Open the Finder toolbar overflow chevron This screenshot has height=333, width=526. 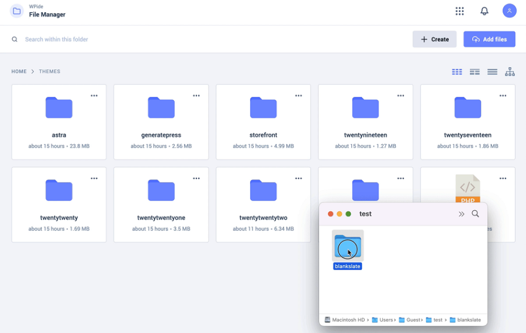pos(462,214)
